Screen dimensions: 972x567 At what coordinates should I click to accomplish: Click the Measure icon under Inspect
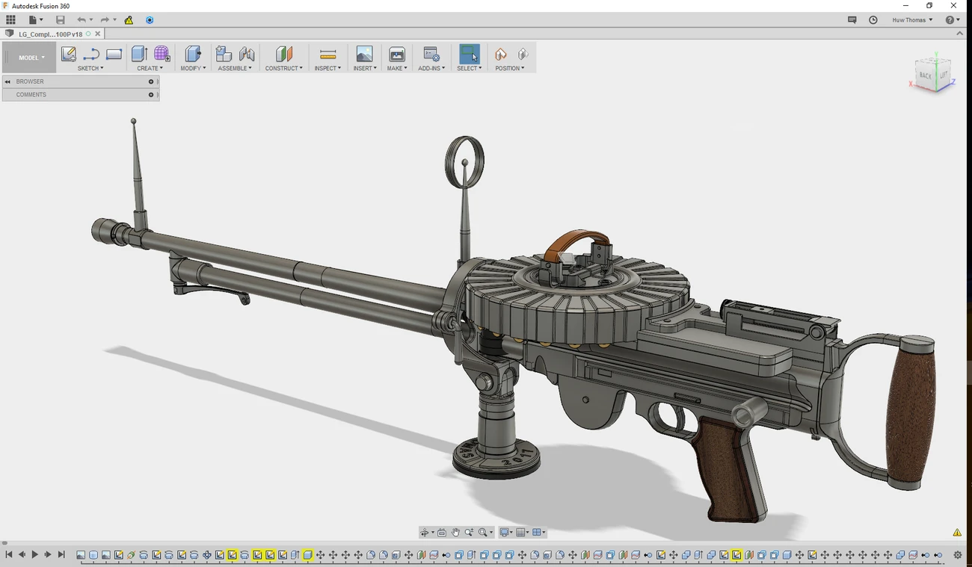327,54
